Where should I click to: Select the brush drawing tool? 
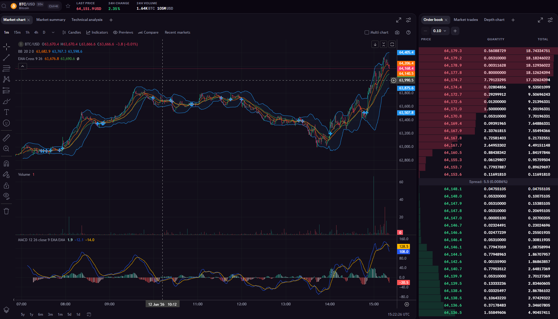coord(6,101)
